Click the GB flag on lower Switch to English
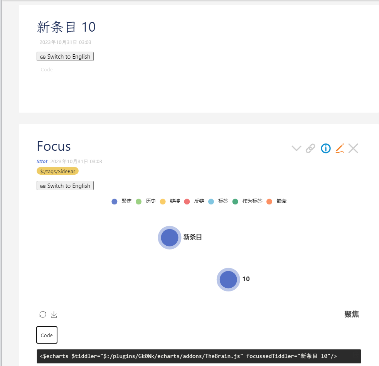 coord(42,186)
